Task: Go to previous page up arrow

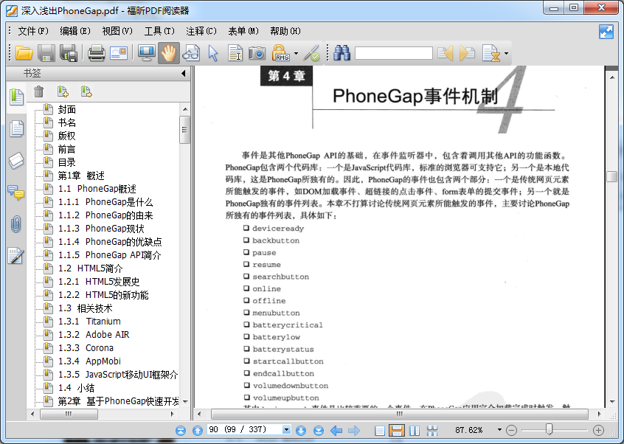Action: point(198,430)
